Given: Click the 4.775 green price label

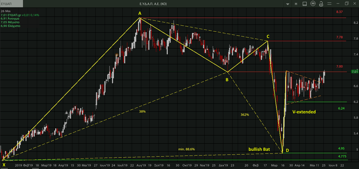Looking at the screenshot, I should click(x=342, y=156).
